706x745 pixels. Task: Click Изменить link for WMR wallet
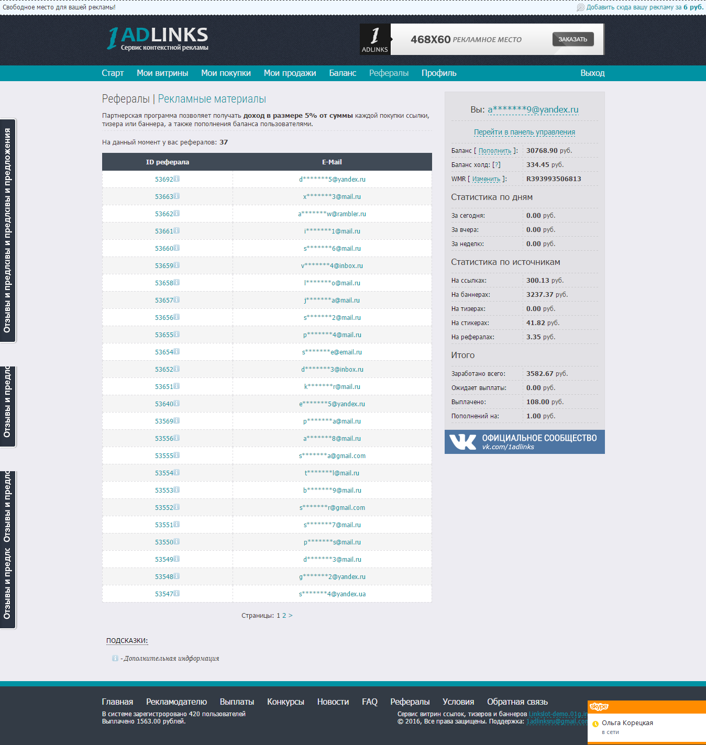486,179
